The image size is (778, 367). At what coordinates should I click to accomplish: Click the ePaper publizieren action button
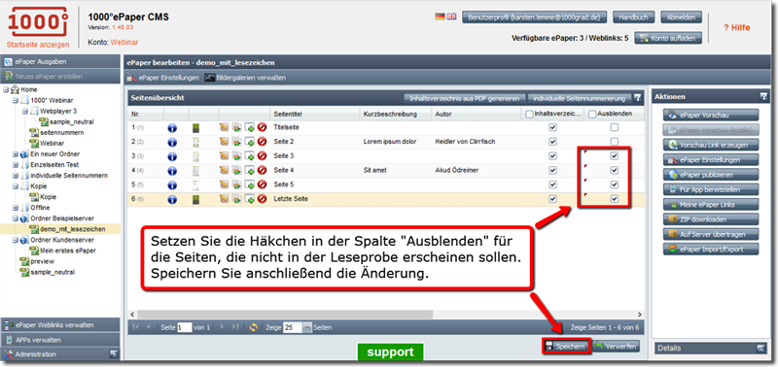tap(711, 175)
